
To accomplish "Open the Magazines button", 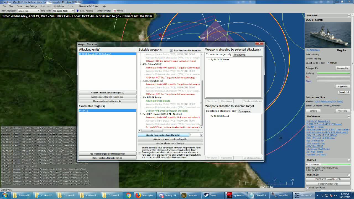I will tap(342, 87).
